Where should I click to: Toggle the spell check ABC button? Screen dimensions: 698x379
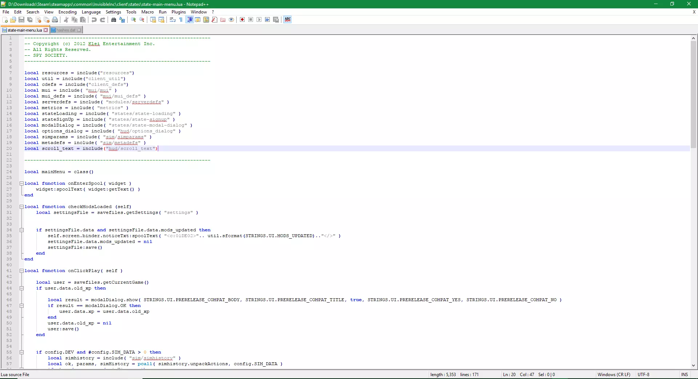click(x=288, y=20)
